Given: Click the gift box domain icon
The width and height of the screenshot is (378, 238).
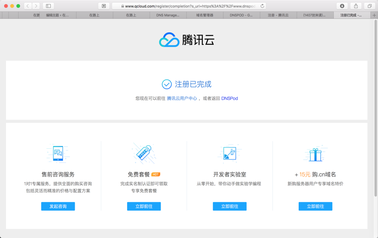Looking at the screenshot, I should click(x=315, y=154).
